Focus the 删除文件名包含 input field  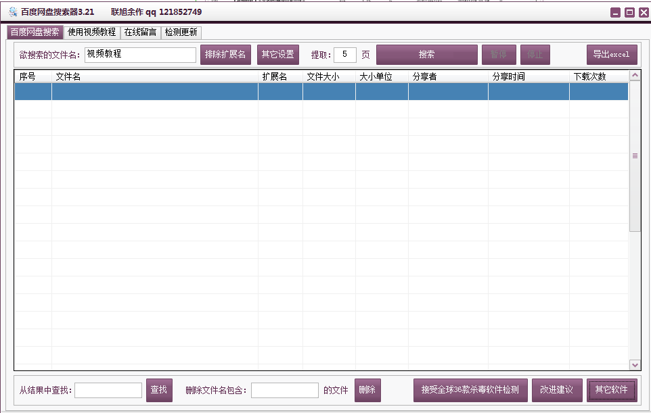[x=285, y=390]
